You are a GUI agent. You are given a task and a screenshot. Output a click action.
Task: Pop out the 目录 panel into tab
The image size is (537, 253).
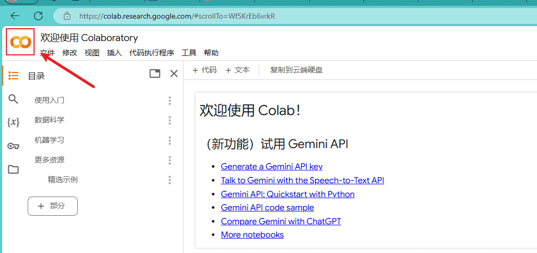155,74
